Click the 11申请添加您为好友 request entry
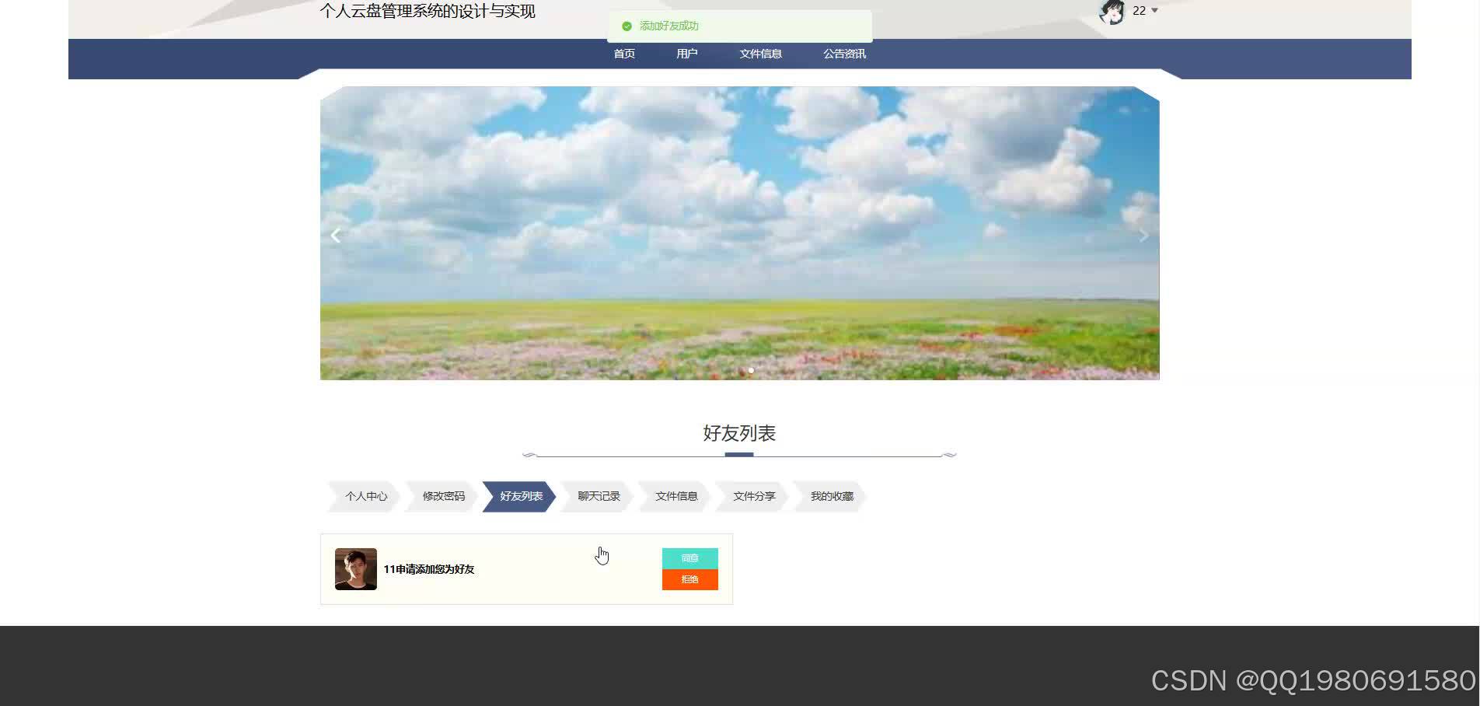Viewport: 1480px width, 706px height. (x=430, y=568)
